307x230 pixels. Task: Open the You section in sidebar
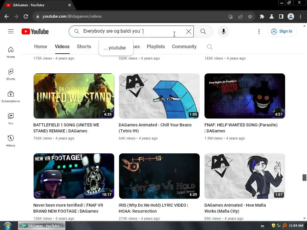tap(10, 119)
